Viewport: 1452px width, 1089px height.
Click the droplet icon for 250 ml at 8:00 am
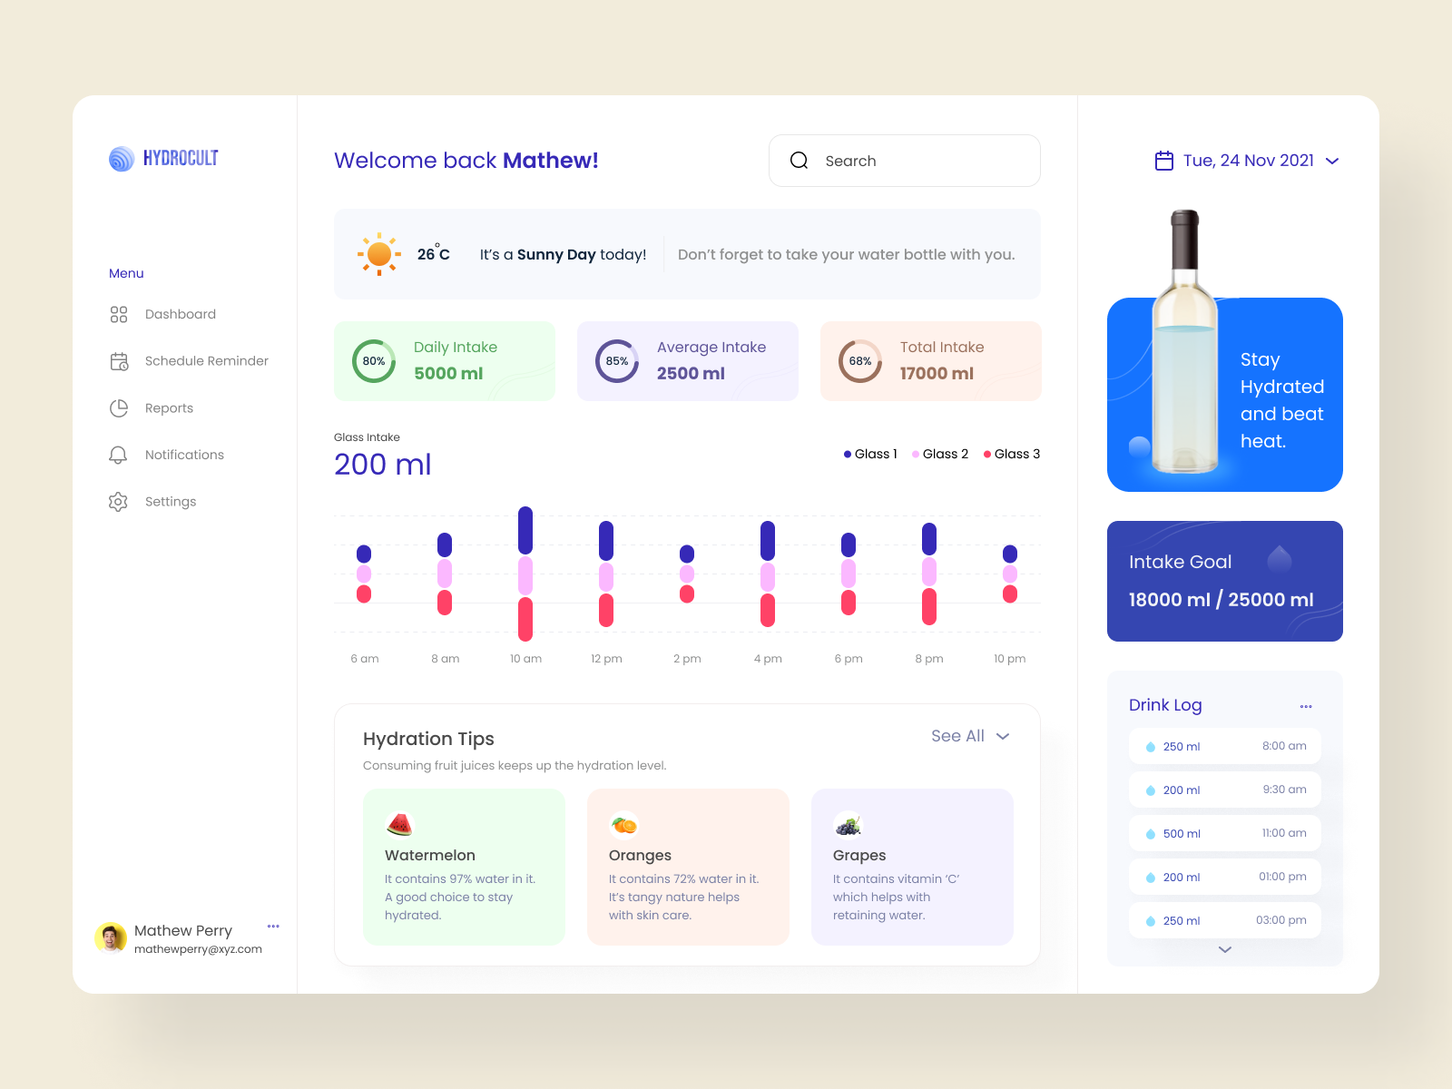[x=1151, y=747]
